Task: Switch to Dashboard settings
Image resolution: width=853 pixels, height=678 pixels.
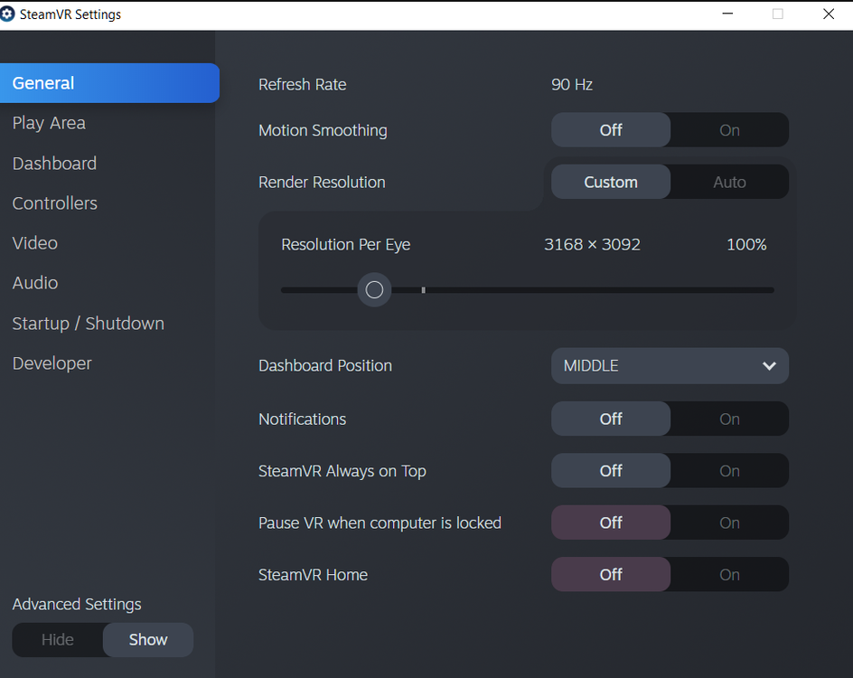Action: (54, 163)
